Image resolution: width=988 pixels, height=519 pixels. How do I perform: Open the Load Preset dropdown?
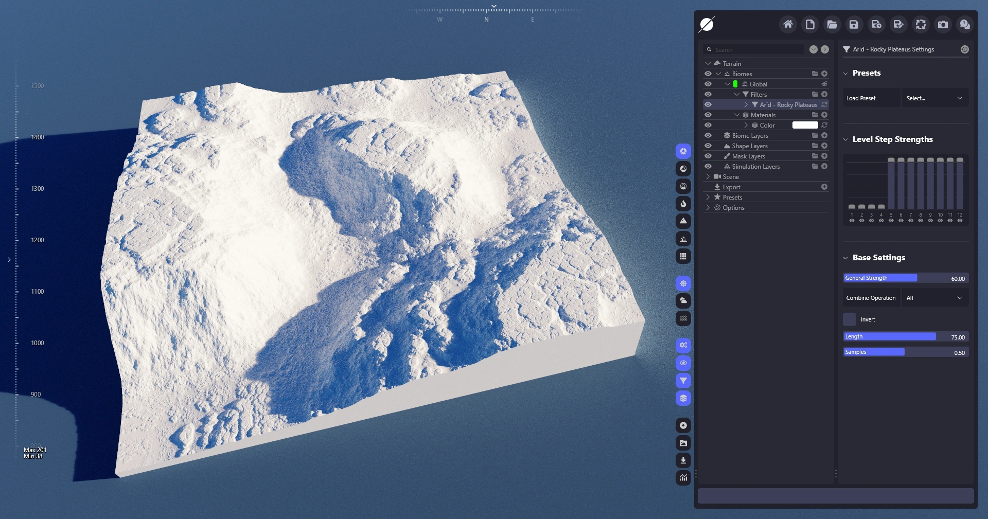(x=934, y=98)
